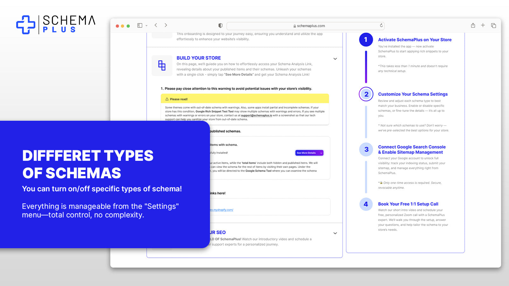Click the BUILD YOUR STORE heading
The image size is (509, 286).
click(x=199, y=58)
